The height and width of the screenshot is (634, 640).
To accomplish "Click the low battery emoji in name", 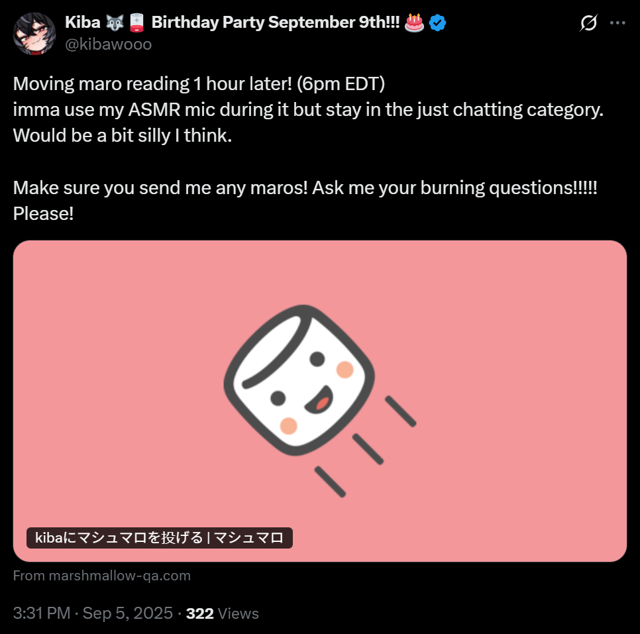I will pyautogui.click(x=136, y=23).
